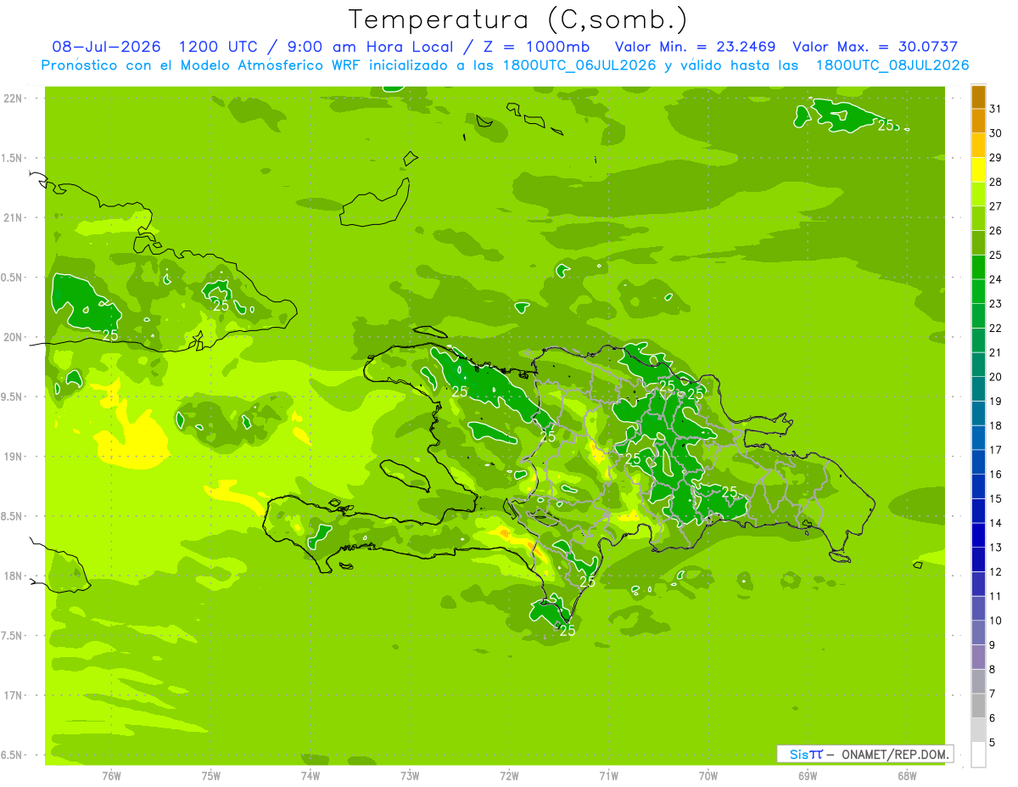Screen dimensions: 1018x787
Task: Click the legend swatch between 26 and 27
Action: [978, 219]
